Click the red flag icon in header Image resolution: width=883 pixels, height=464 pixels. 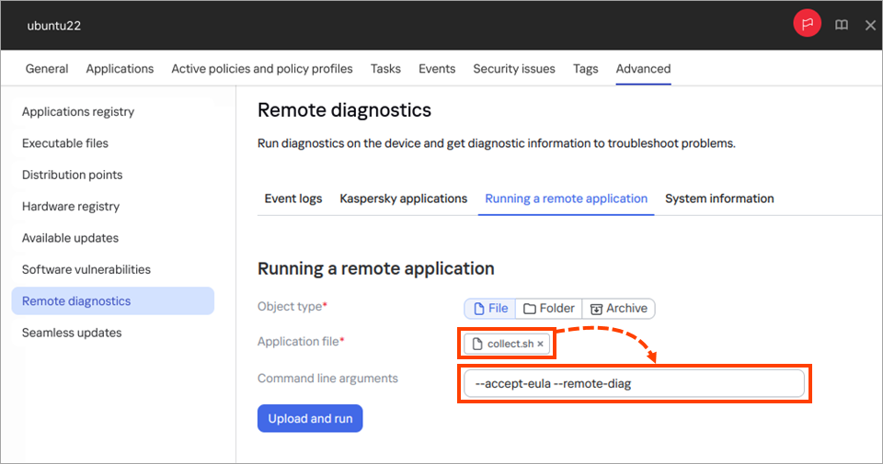[807, 25]
